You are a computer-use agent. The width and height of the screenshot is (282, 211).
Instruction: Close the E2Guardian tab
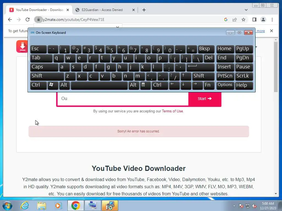134,10
